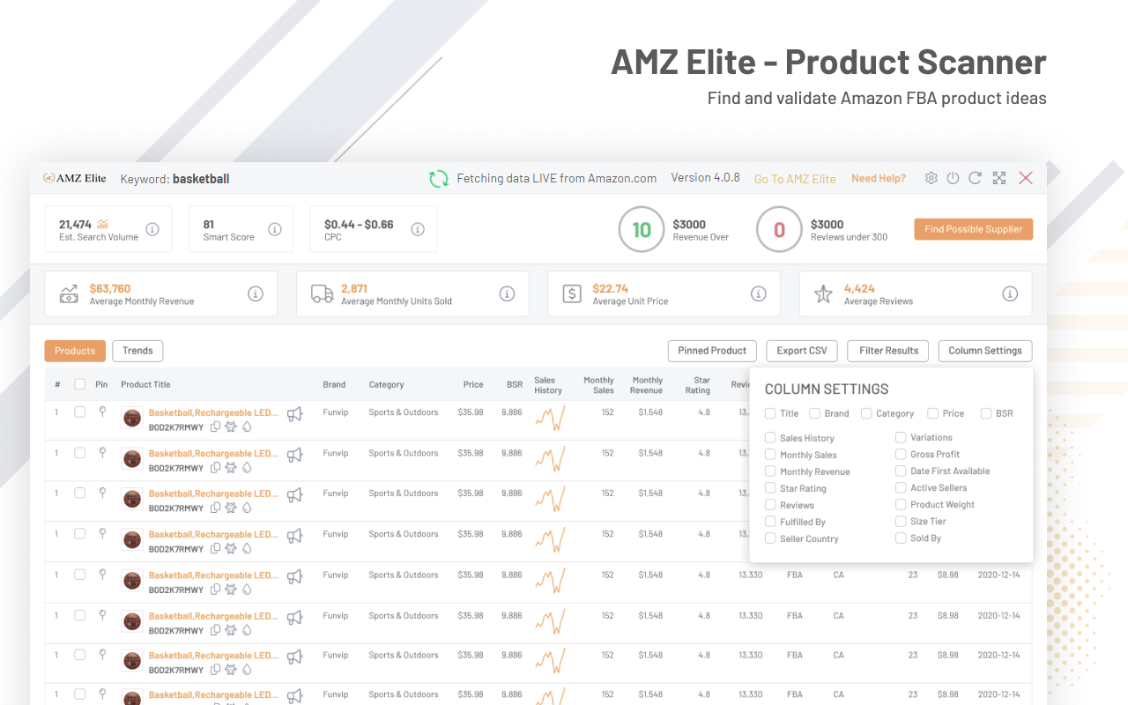Toggle the Monthly Sales column checkbox
Screen dimensions: 1128x705
[770, 455]
